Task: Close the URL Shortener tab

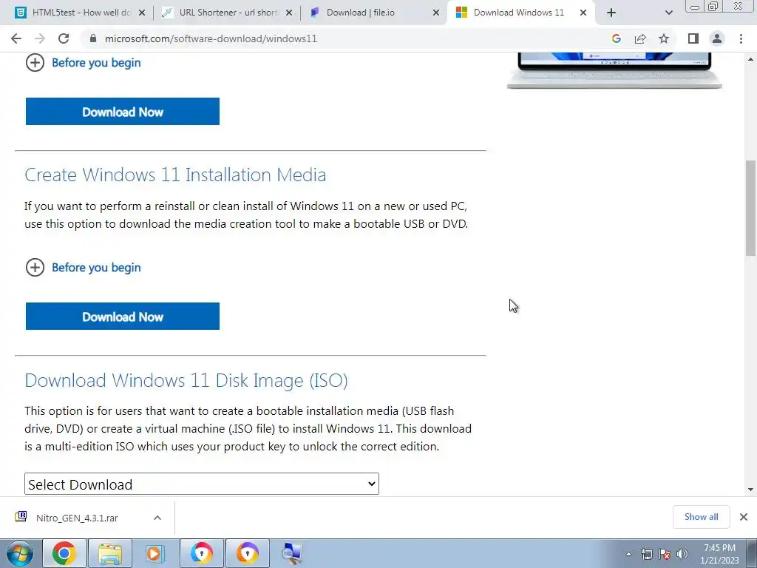Action: (x=289, y=13)
